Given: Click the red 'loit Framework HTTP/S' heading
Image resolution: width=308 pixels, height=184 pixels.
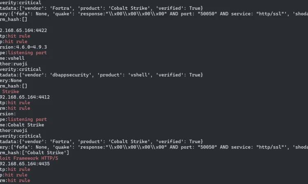Looking at the screenshot, I should point(29,158).
